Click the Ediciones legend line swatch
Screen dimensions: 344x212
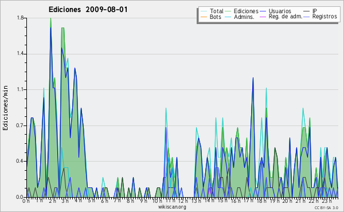tap(228, 11)
